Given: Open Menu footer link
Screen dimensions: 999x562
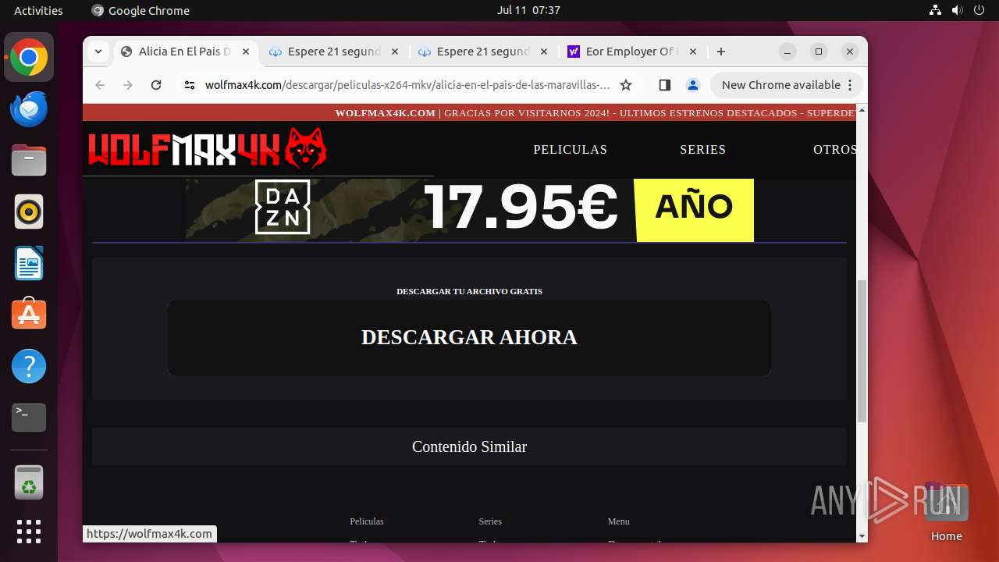Looking at the screenshot, I should pyautogui.click(x=619, y=521).
